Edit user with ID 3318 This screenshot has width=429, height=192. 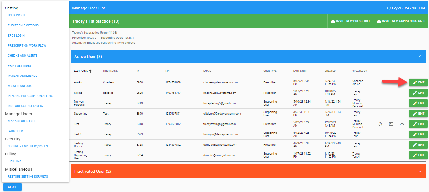click(418, 124)
